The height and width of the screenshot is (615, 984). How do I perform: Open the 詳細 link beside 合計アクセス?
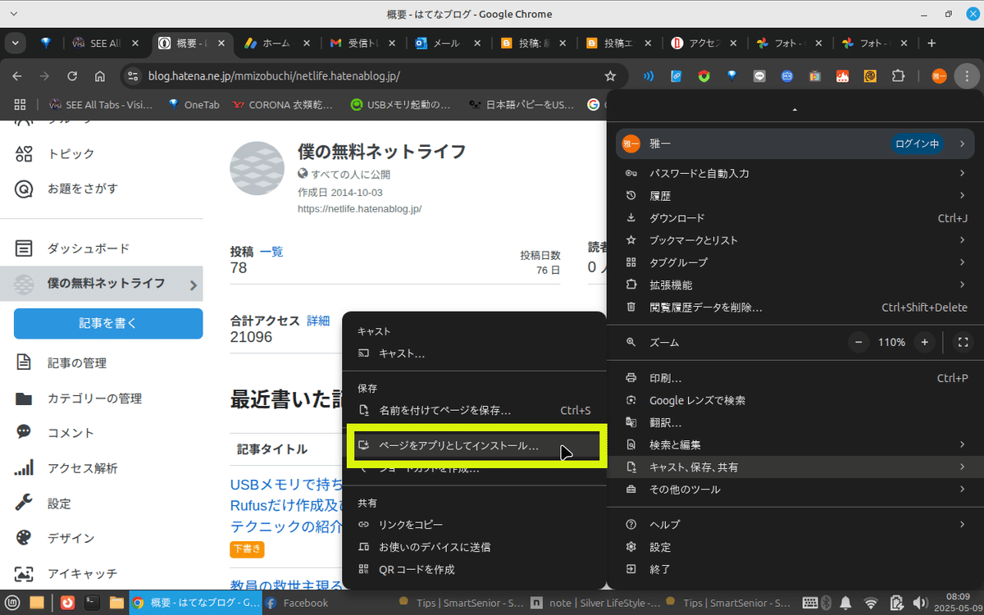tap(318, 321)
